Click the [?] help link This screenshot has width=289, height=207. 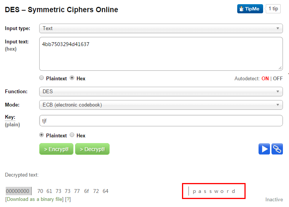(x=68, y=199)
